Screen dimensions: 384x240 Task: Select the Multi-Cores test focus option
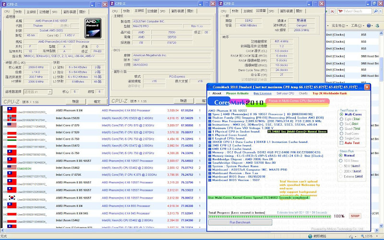click(341, 114)
